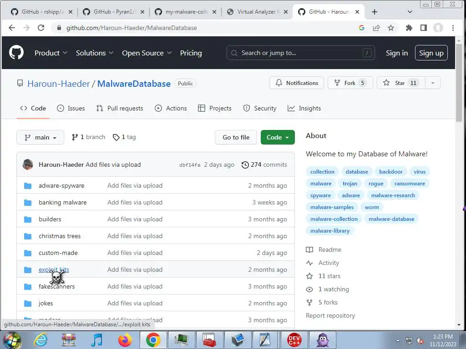Click the tab search chevron
The height and width of the screenshot is (349, 466).
(410, 12)
